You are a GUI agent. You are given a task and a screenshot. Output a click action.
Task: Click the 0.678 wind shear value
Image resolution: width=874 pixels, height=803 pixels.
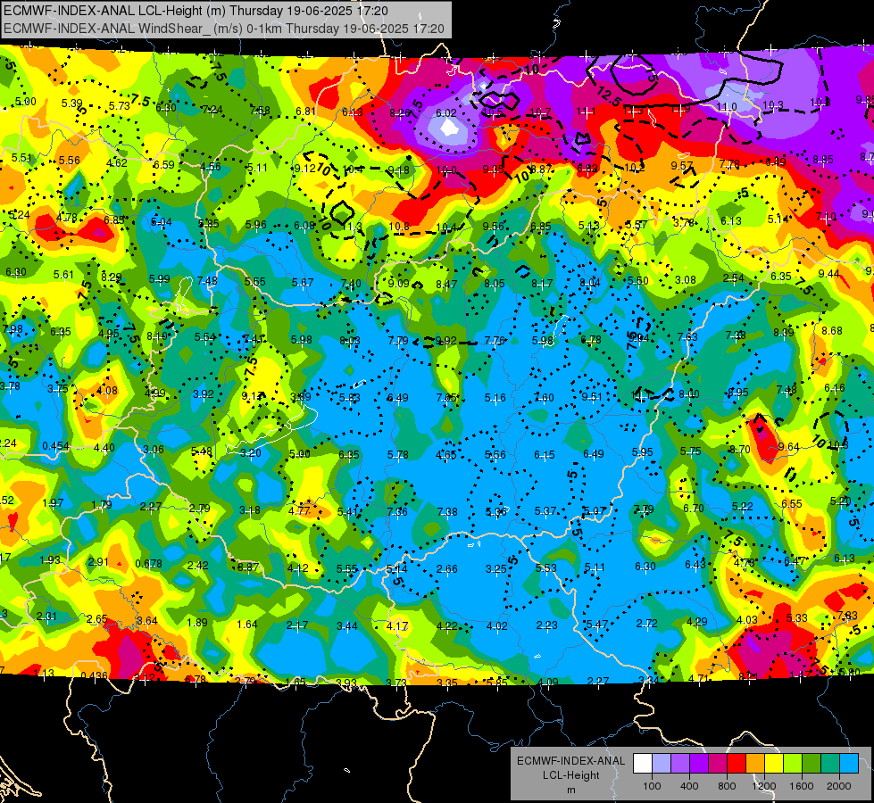tap(149, 564)
